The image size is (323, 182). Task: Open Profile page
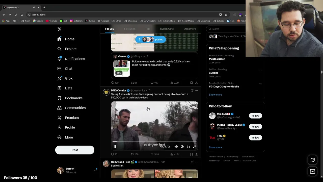click(x=66, y=127)
